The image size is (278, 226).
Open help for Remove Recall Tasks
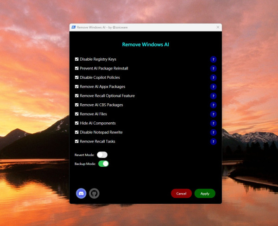click(213, 142)
